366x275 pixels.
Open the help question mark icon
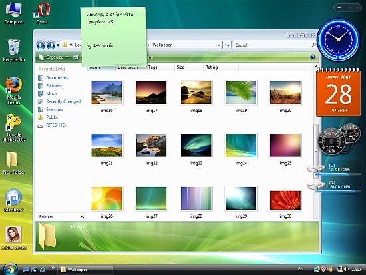pos(313,57)
